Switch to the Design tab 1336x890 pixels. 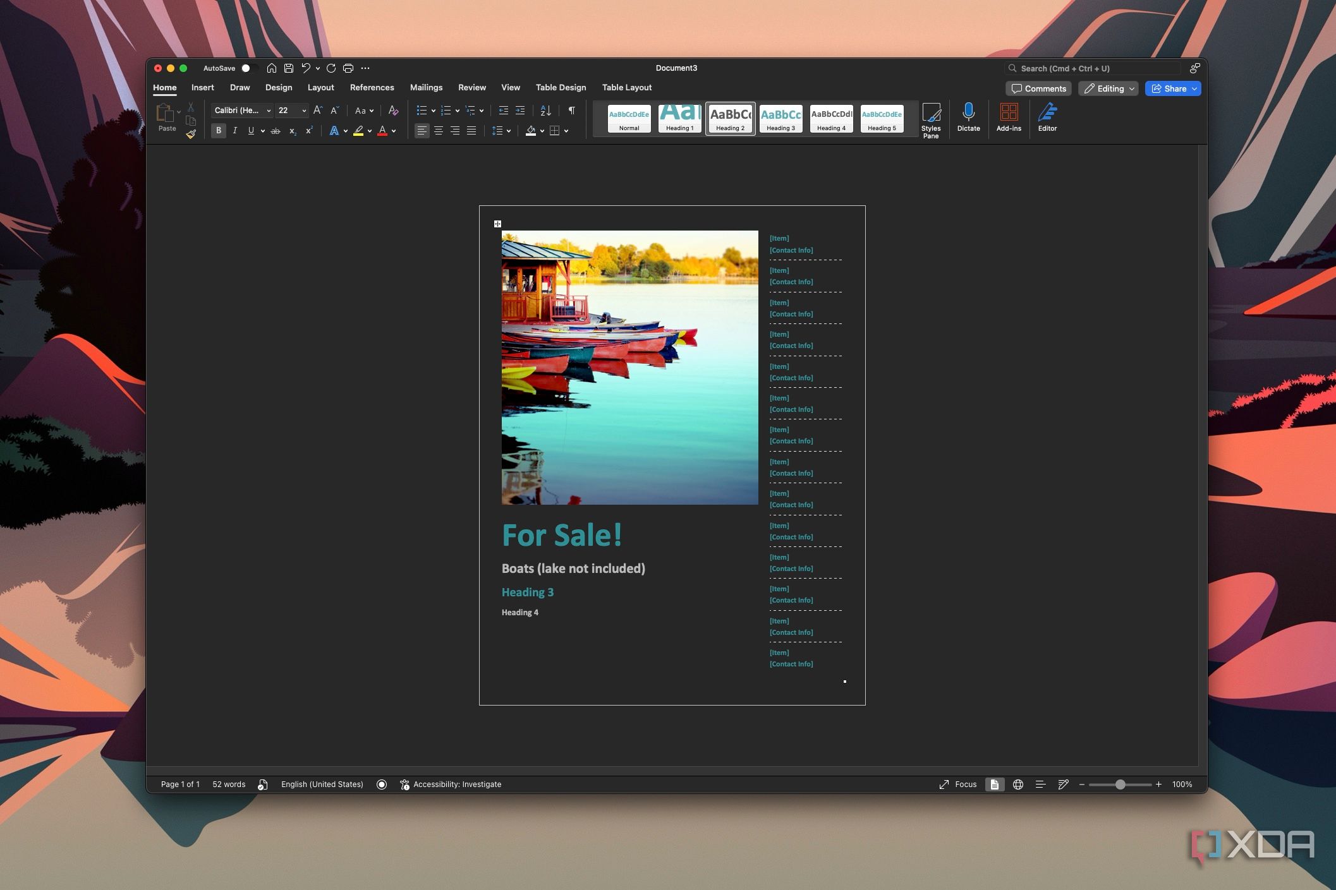click(279, 88)
